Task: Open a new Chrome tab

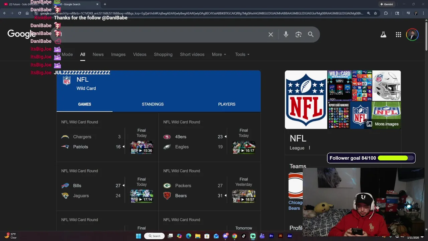Action: pos(105,4)
